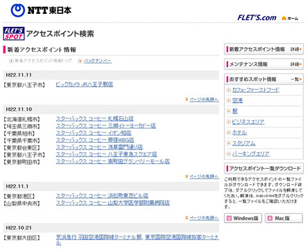Open 駅 category link

coord(235,111)
